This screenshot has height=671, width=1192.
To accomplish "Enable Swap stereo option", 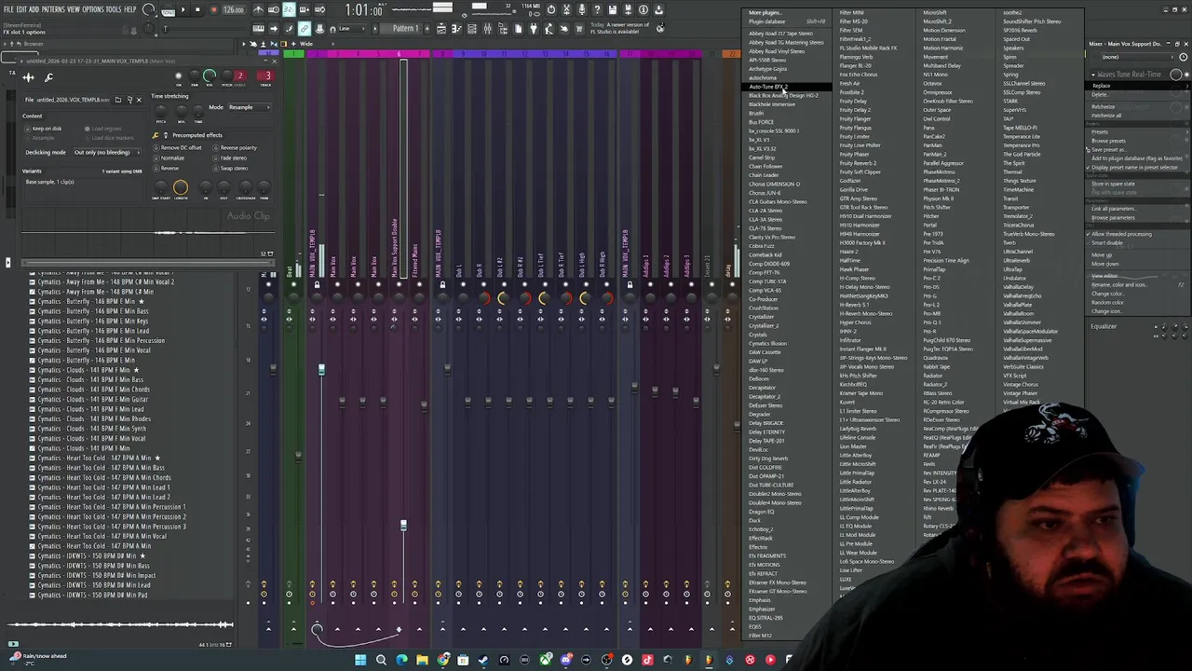I will click(231, 169).
